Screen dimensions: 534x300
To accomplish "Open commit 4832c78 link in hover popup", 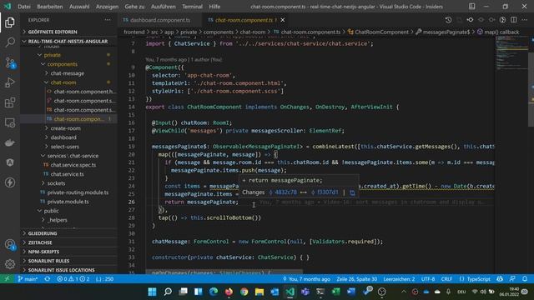I will (283, 192).
